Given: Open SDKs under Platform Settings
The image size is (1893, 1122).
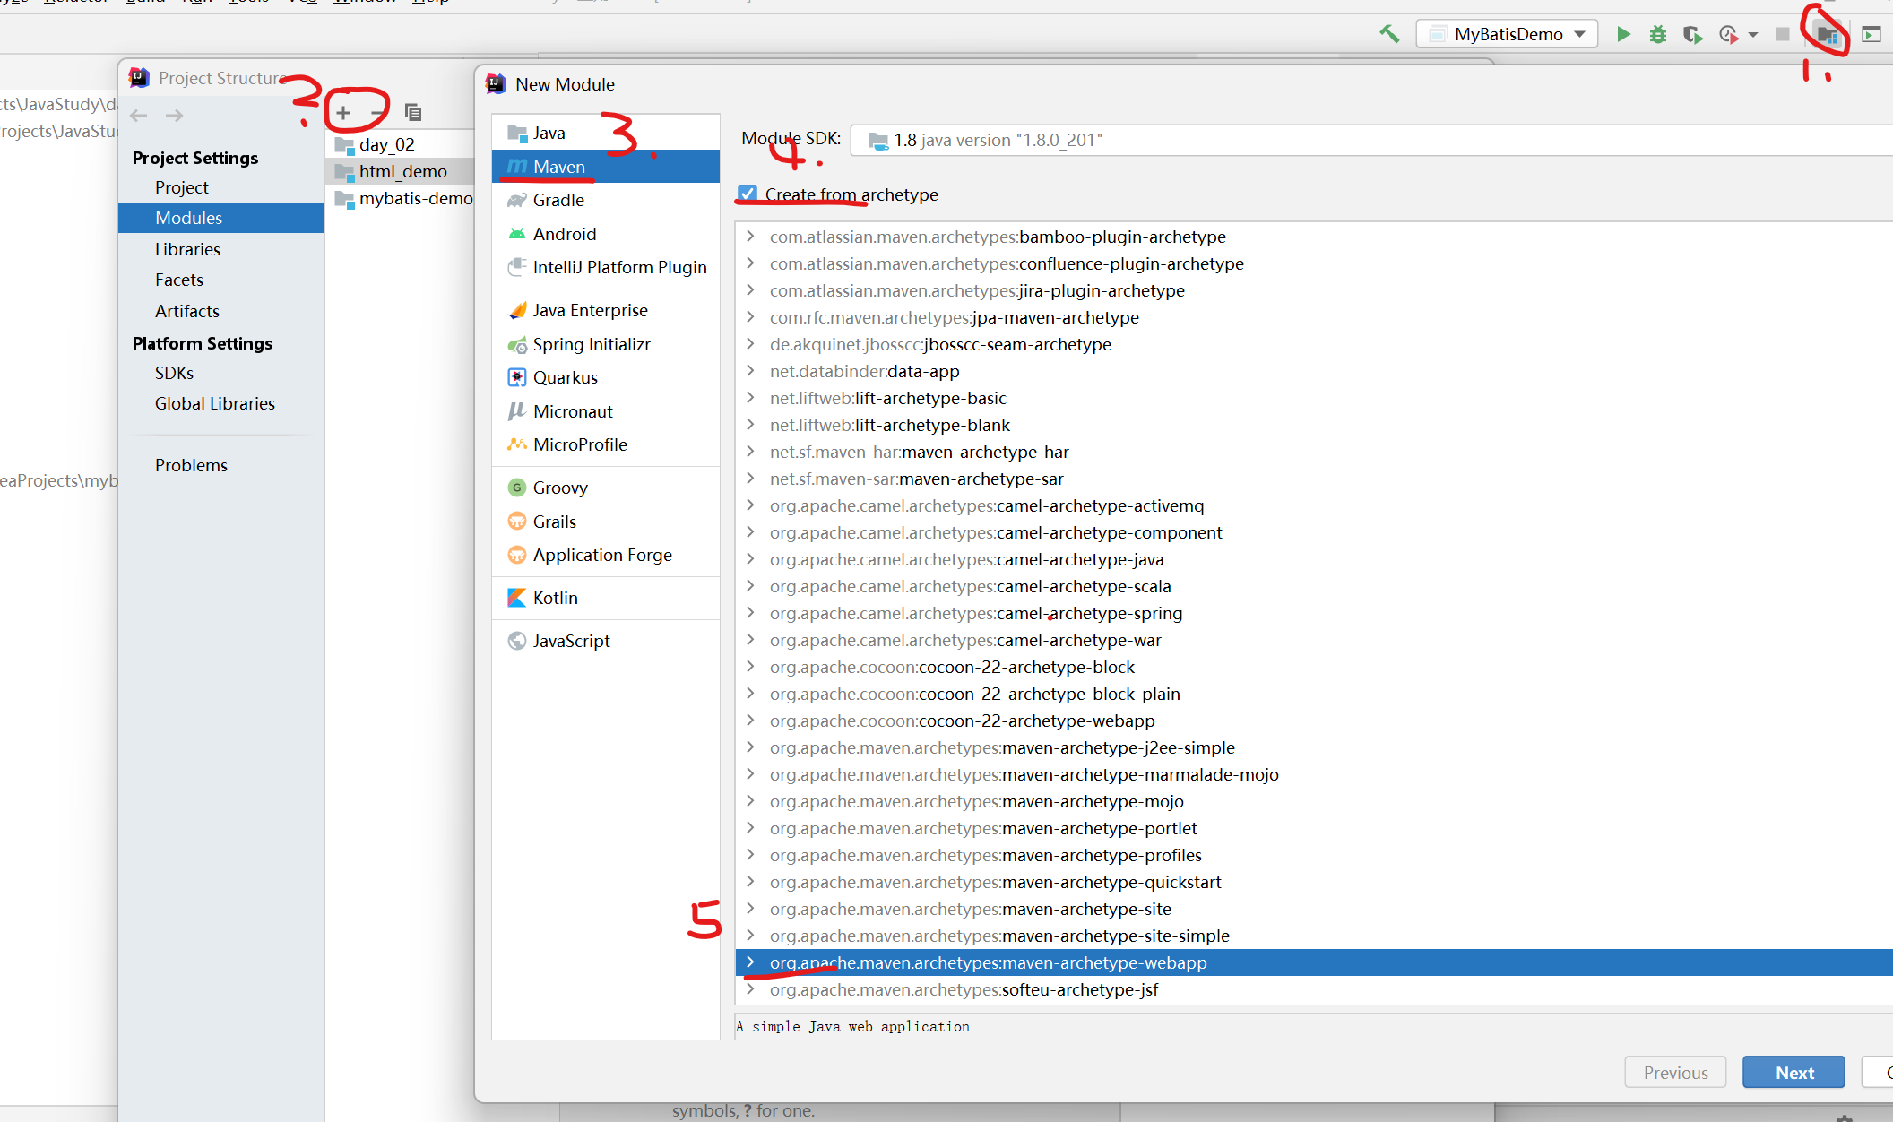Looking at the screenshot, I should click(x=220, y=373).
